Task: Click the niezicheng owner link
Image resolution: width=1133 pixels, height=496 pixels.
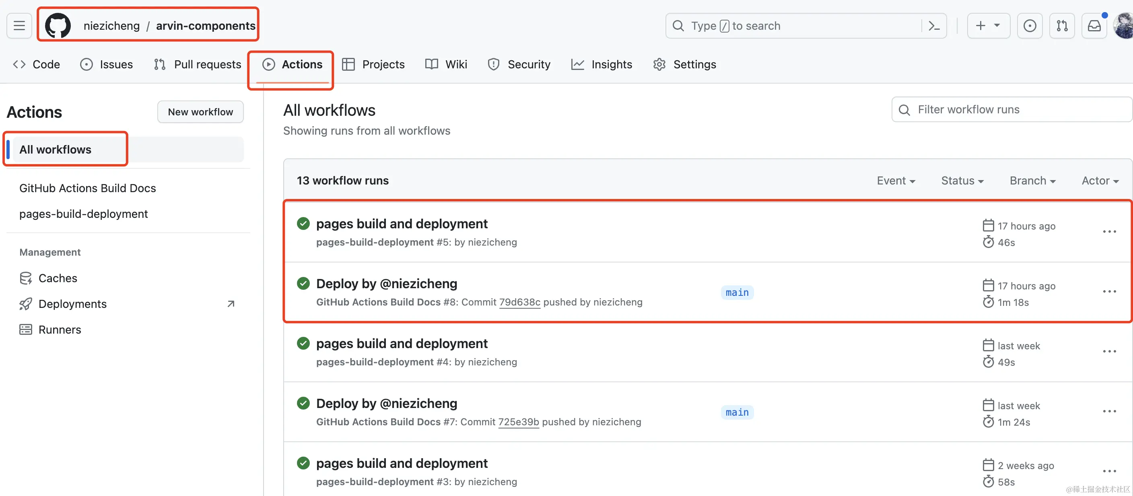Action: tap(112, 26)
